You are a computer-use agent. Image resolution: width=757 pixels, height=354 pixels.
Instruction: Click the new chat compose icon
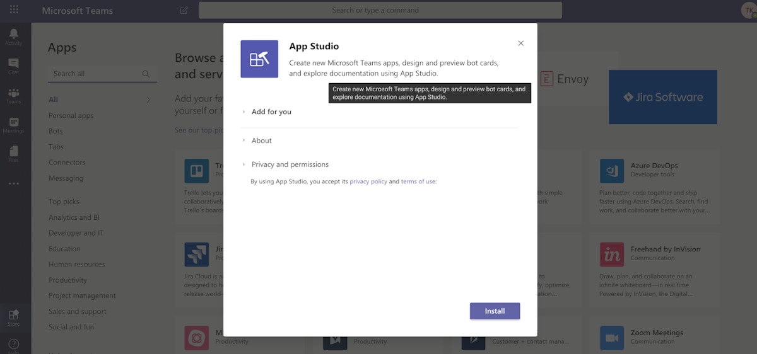[x=184, y=10]
